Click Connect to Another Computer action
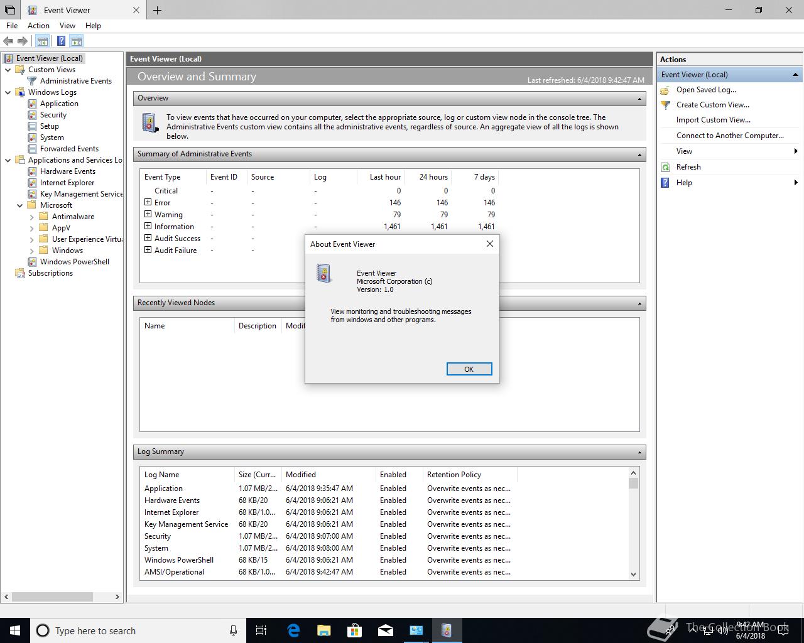 pyautogui.click(x=730, y=136)
